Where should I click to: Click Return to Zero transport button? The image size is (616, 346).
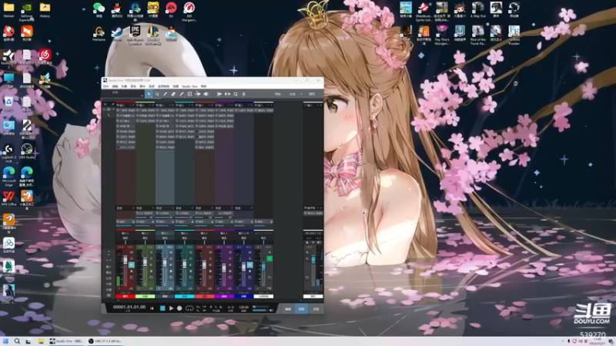click(152, 308)
